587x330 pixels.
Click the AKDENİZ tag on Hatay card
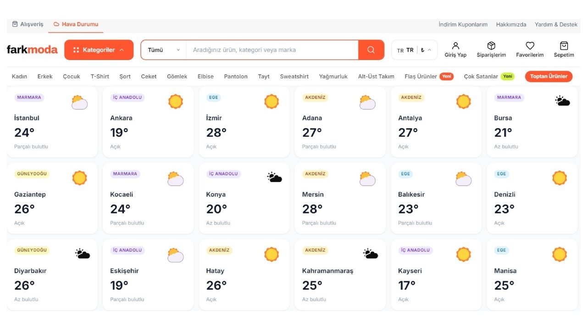coord(219,250)
